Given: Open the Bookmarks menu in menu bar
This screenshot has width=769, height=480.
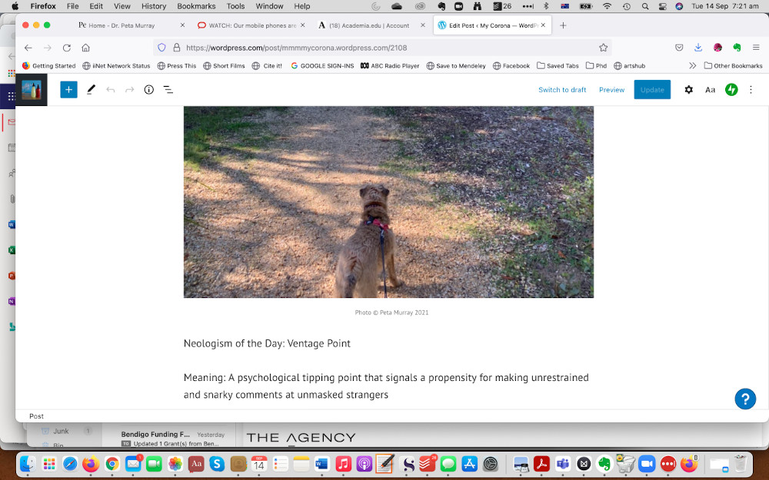Looking at the screenshot, I should click(196, 6).
